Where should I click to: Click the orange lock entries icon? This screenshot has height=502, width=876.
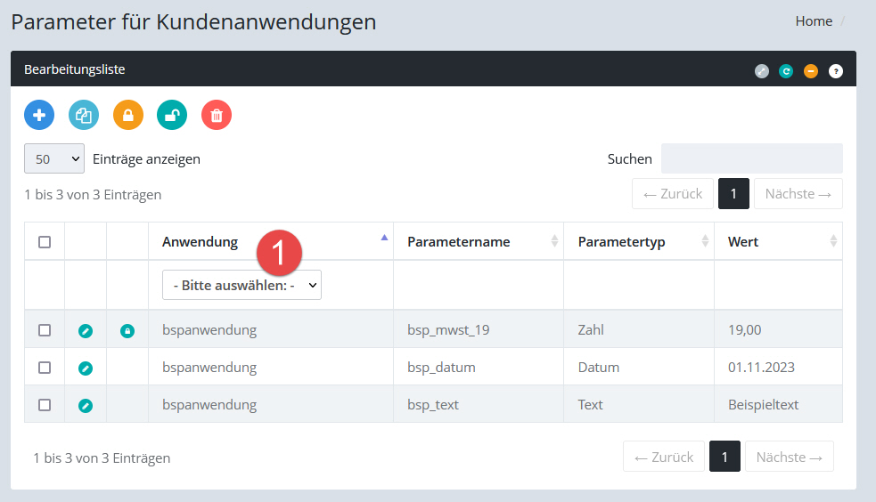(x=128, y=115)
